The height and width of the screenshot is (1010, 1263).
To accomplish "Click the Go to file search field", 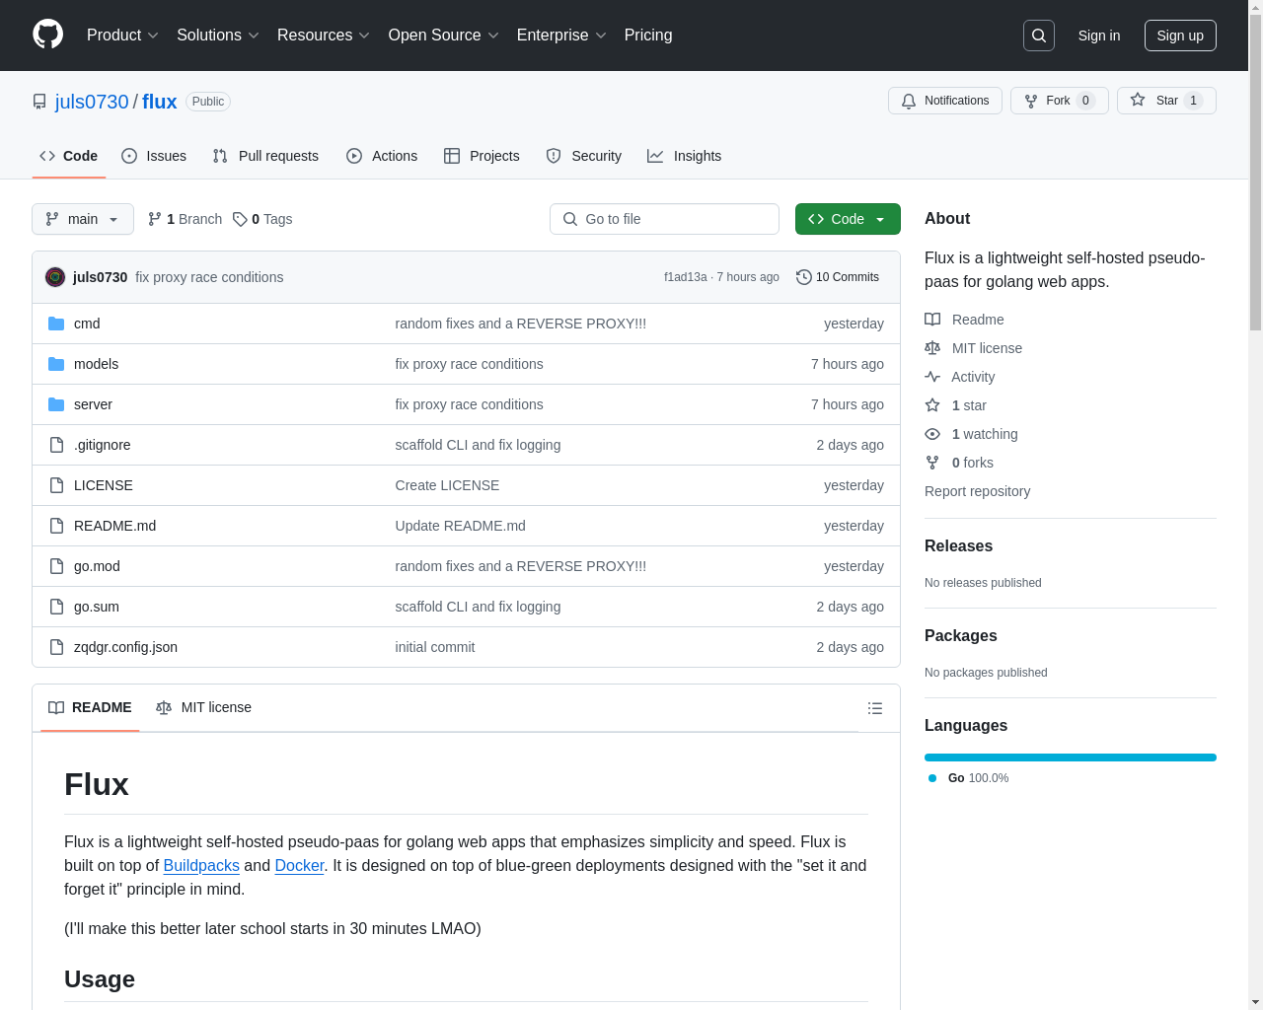I will click(664, 219).
